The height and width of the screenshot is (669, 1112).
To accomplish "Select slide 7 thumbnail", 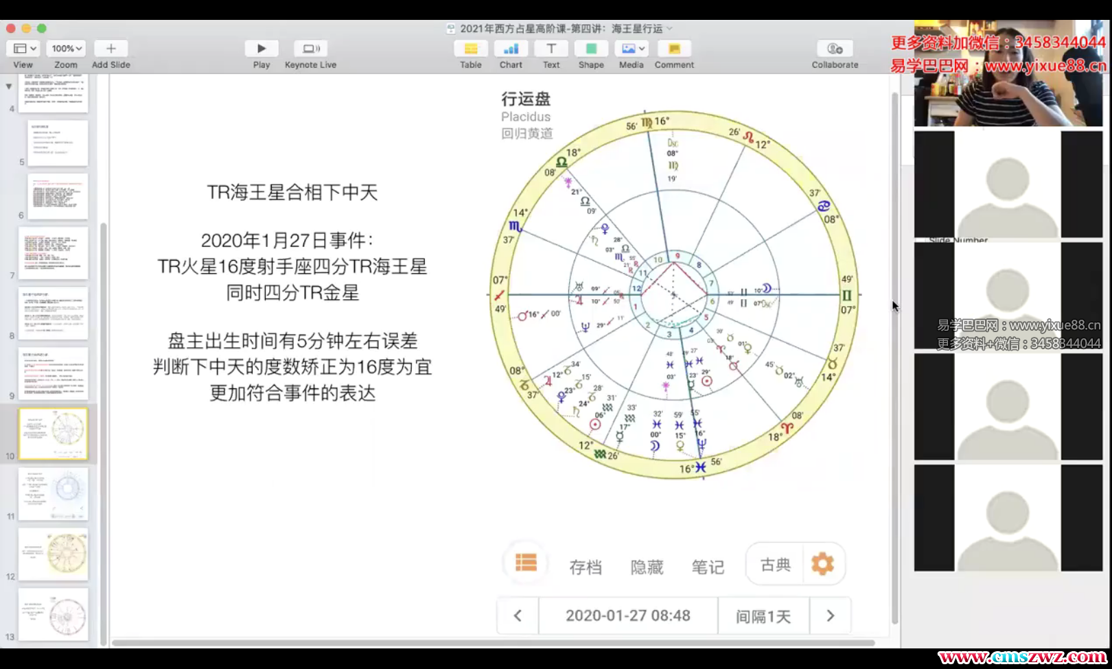I will 54,253.
